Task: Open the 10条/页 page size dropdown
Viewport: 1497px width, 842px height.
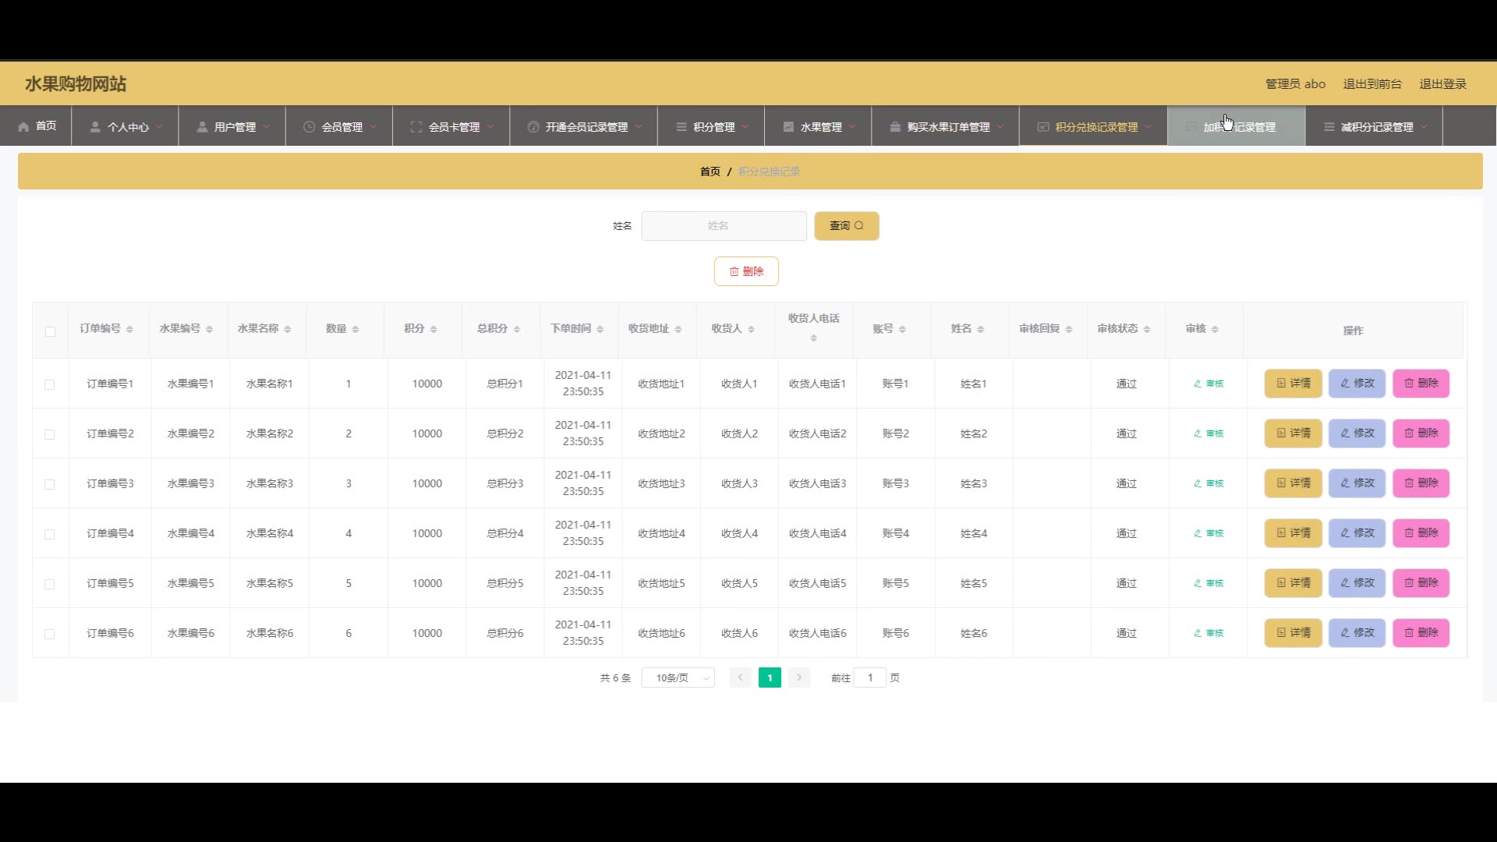Action: coord(678,678)
